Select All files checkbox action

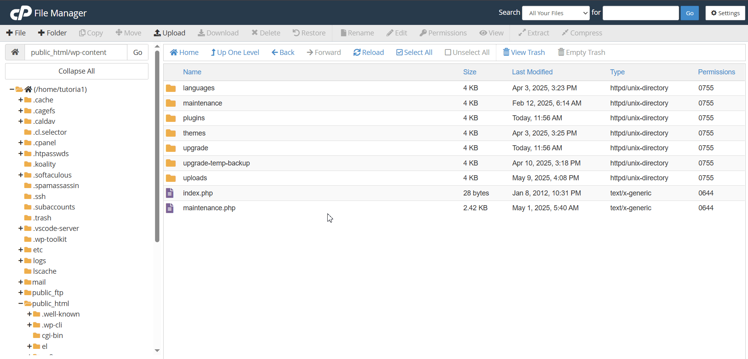(414, 53)
